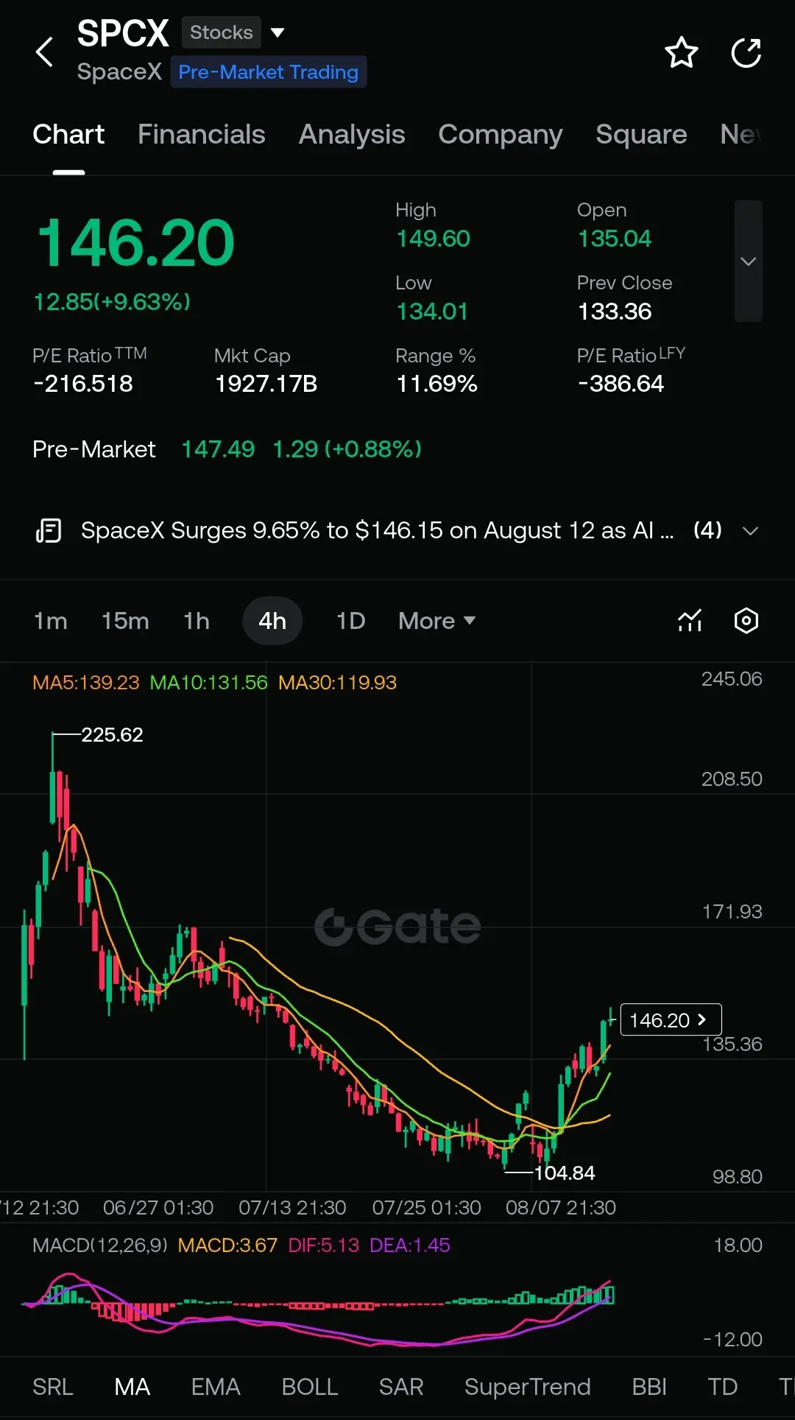
Task: Enable the SuperTrend indicator
Action: click(x=528, y=1387)
